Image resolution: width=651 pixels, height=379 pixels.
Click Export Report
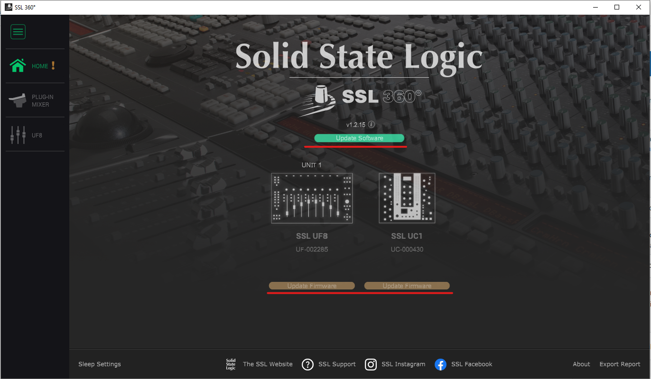point(620,364)
